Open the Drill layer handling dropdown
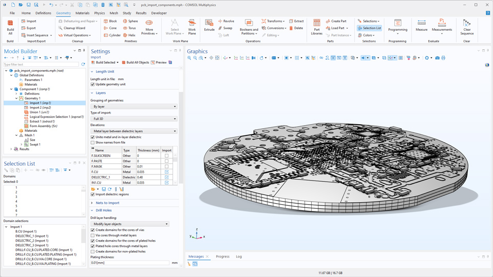493x277 pixels. pyautogui.click(x=130, y=224)
